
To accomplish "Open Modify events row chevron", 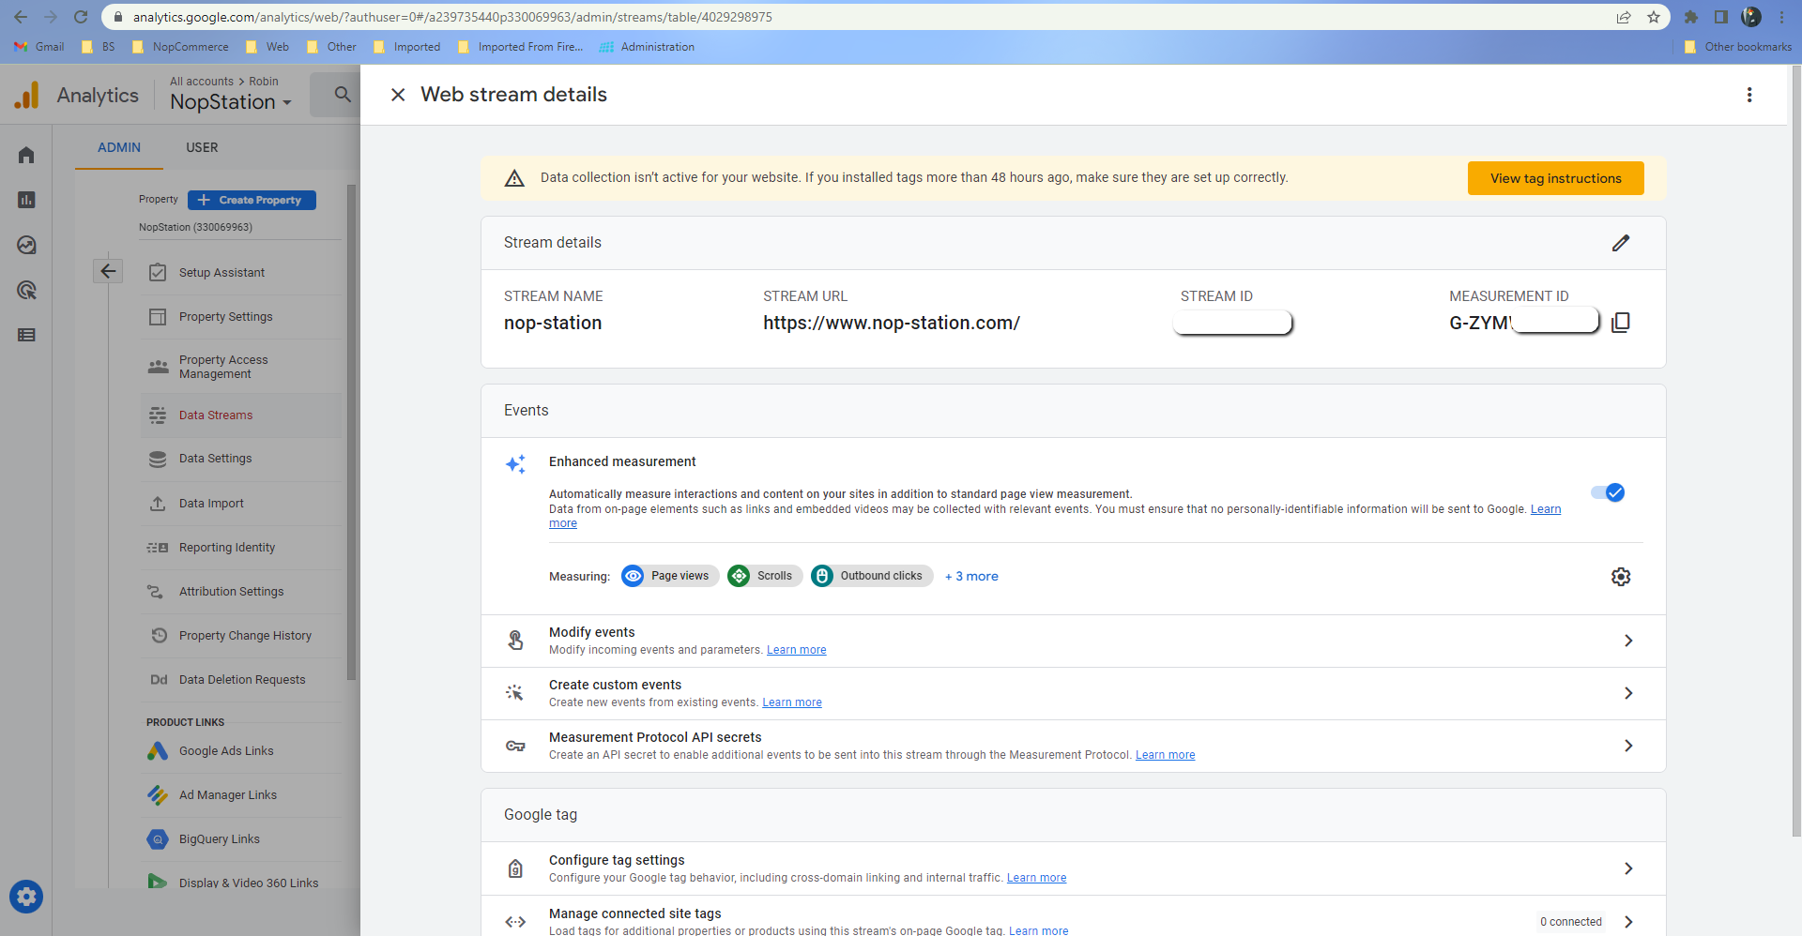I will point(1628,641).
